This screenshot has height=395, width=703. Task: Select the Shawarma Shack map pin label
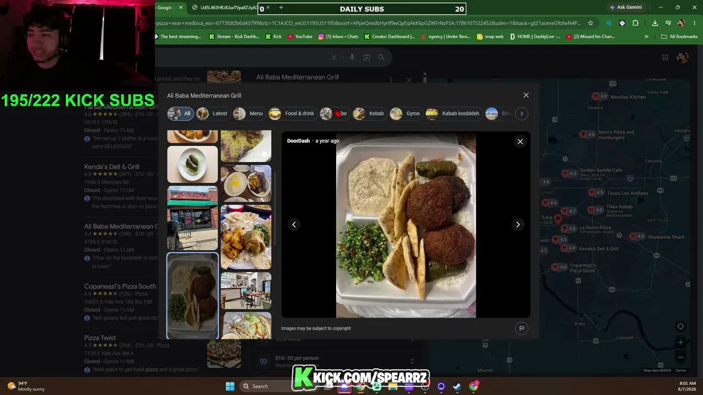666,237
